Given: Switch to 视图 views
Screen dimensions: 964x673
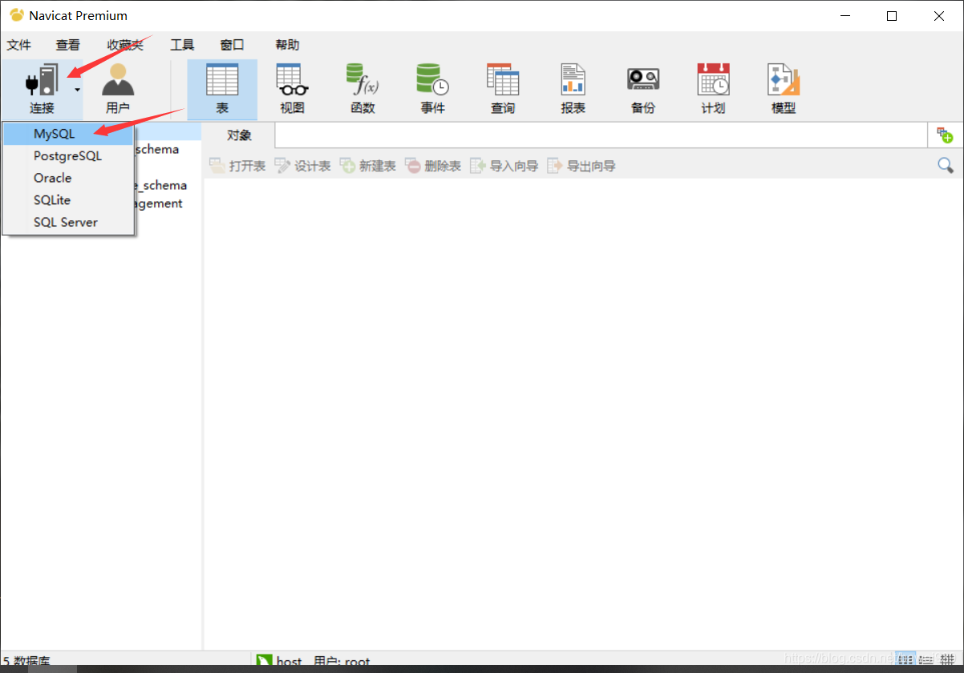Looking at the screenshot, I should tap(292, 88).
